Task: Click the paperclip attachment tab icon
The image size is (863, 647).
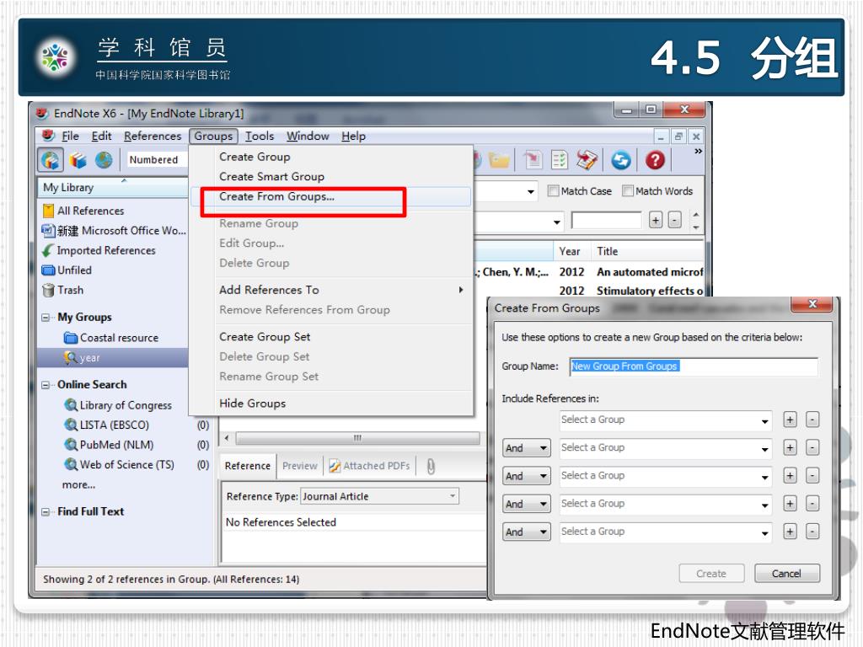Action: click(x=431, y=467)
